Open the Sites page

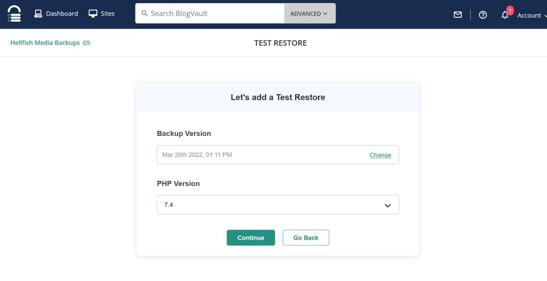point(102,13)
